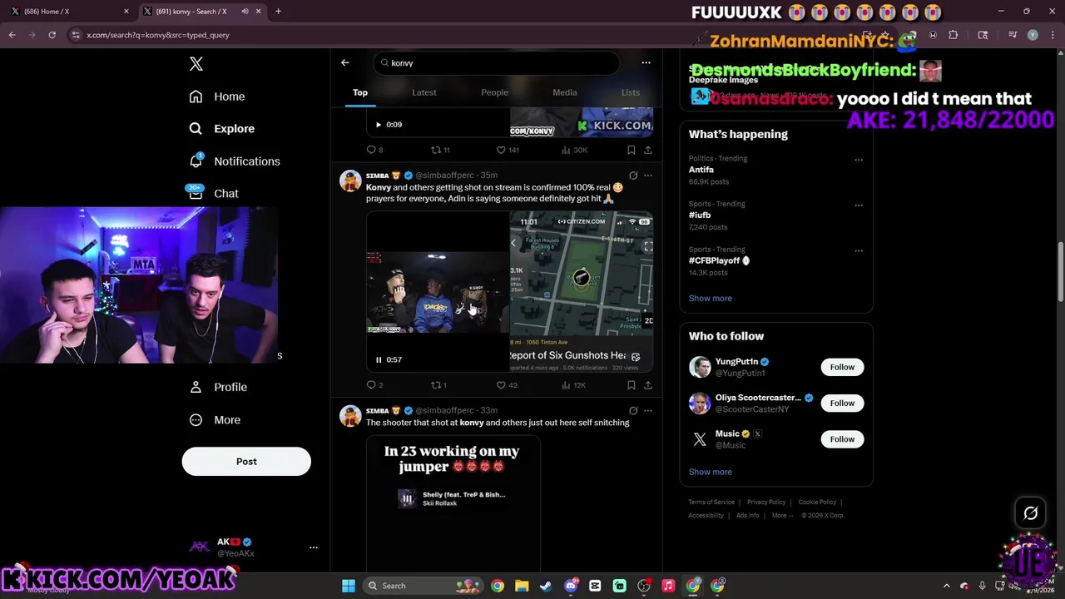Viewport: 1065px width, 599px height.
Task: Click the Post button
Action: [x=246, y=462]
